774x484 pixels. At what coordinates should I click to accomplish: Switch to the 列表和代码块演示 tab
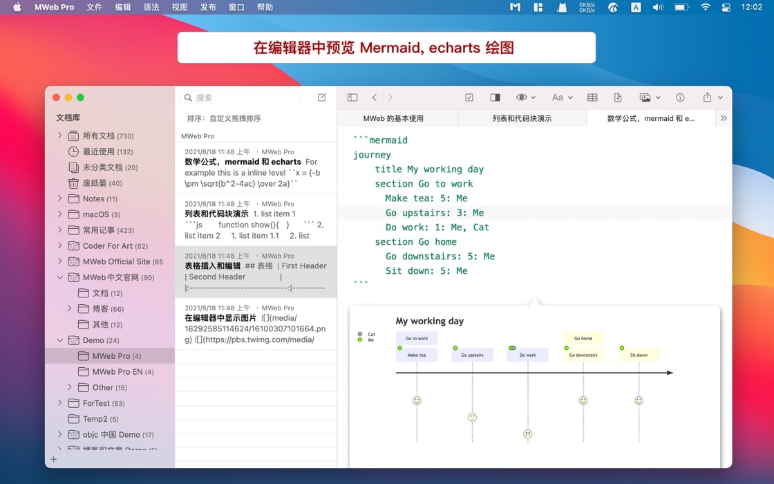pyautogui.click(x=522, y=118)
